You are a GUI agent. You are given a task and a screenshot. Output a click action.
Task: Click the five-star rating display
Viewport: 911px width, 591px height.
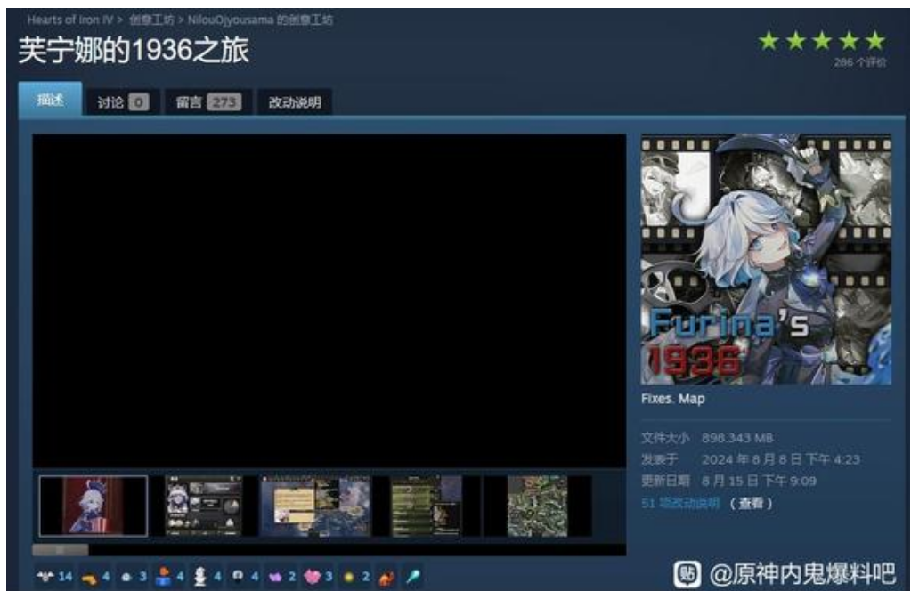point(822,41)
